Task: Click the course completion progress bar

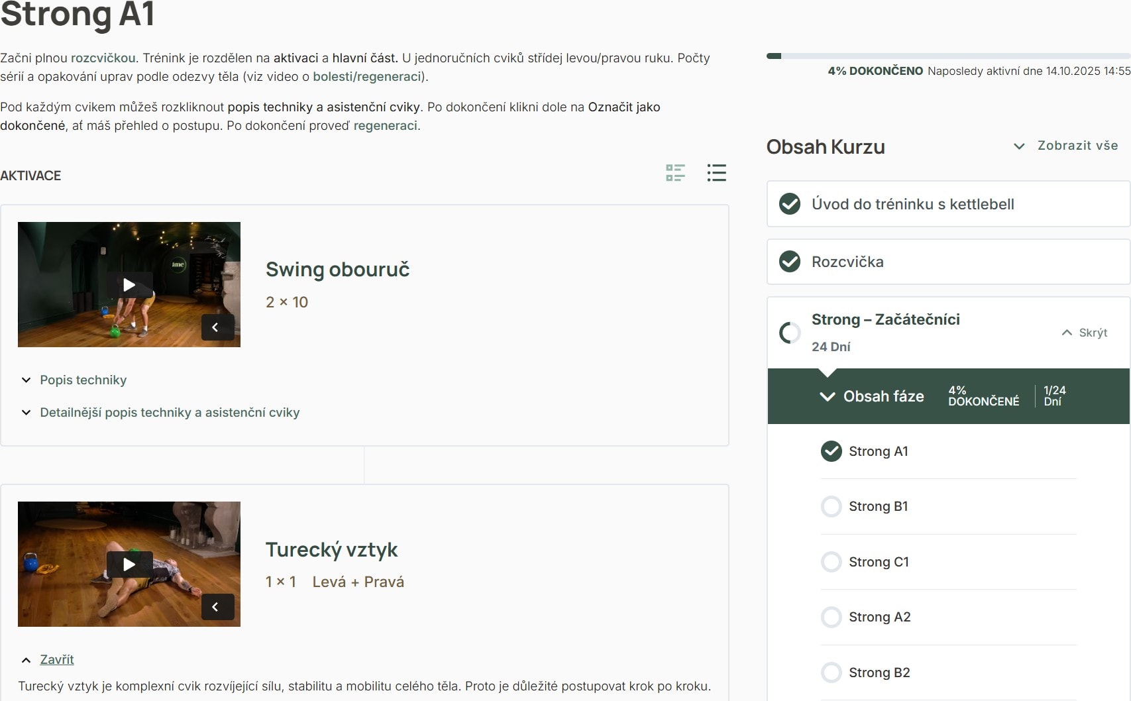Action: 947,56
